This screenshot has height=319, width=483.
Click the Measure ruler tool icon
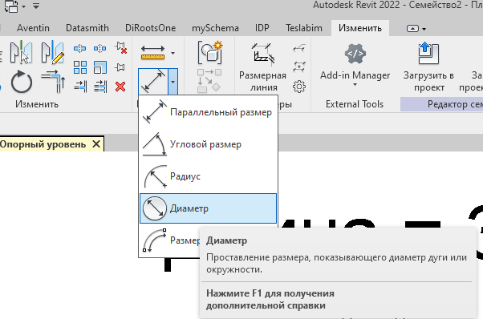pos(152,53)
